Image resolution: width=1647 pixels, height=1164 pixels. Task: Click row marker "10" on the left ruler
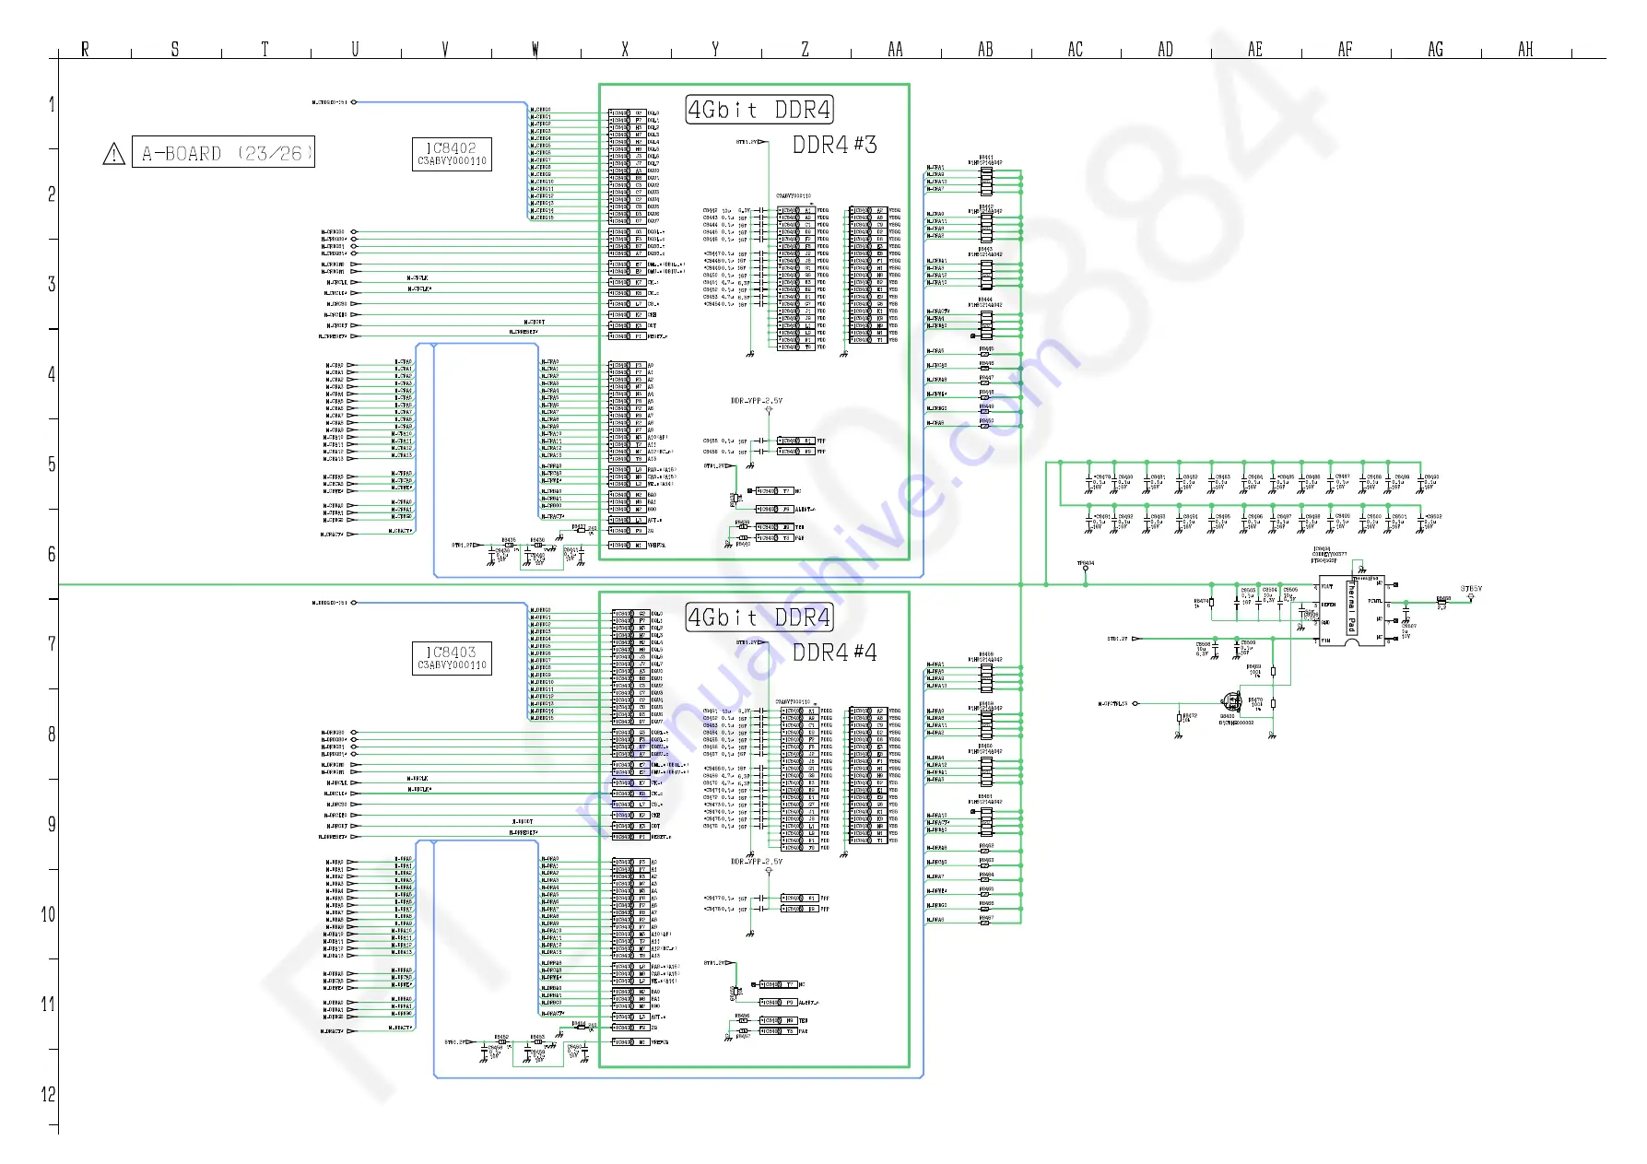click(x=48, y=914)
